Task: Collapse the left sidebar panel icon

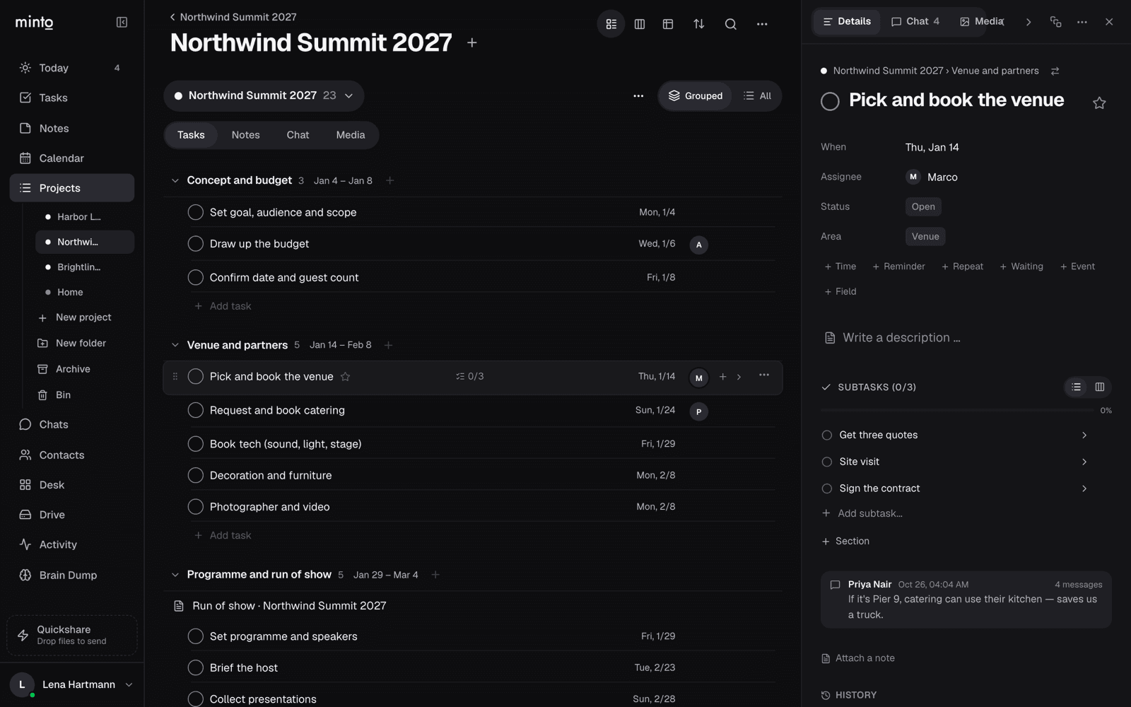Action: click(122, 23)
